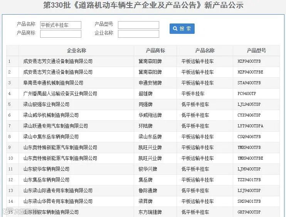Select 广州番禺超人运输设备实业有限公司 company cell
Screen dimensions: 286x217
(x=76, y=93)
